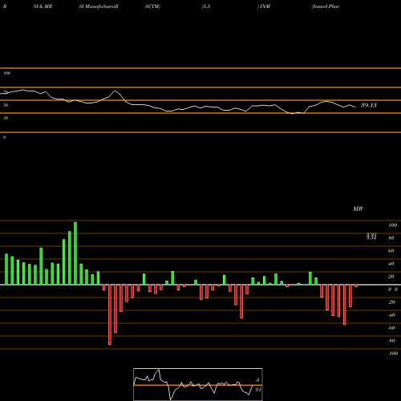This screenshot has height=401, width=401.
Task: Select the 'SI & MR' header text
Action: click(x=43, y=6)
